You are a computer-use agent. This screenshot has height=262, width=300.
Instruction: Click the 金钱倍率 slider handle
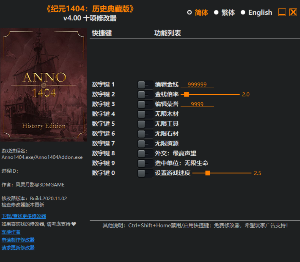pos(187,94)
